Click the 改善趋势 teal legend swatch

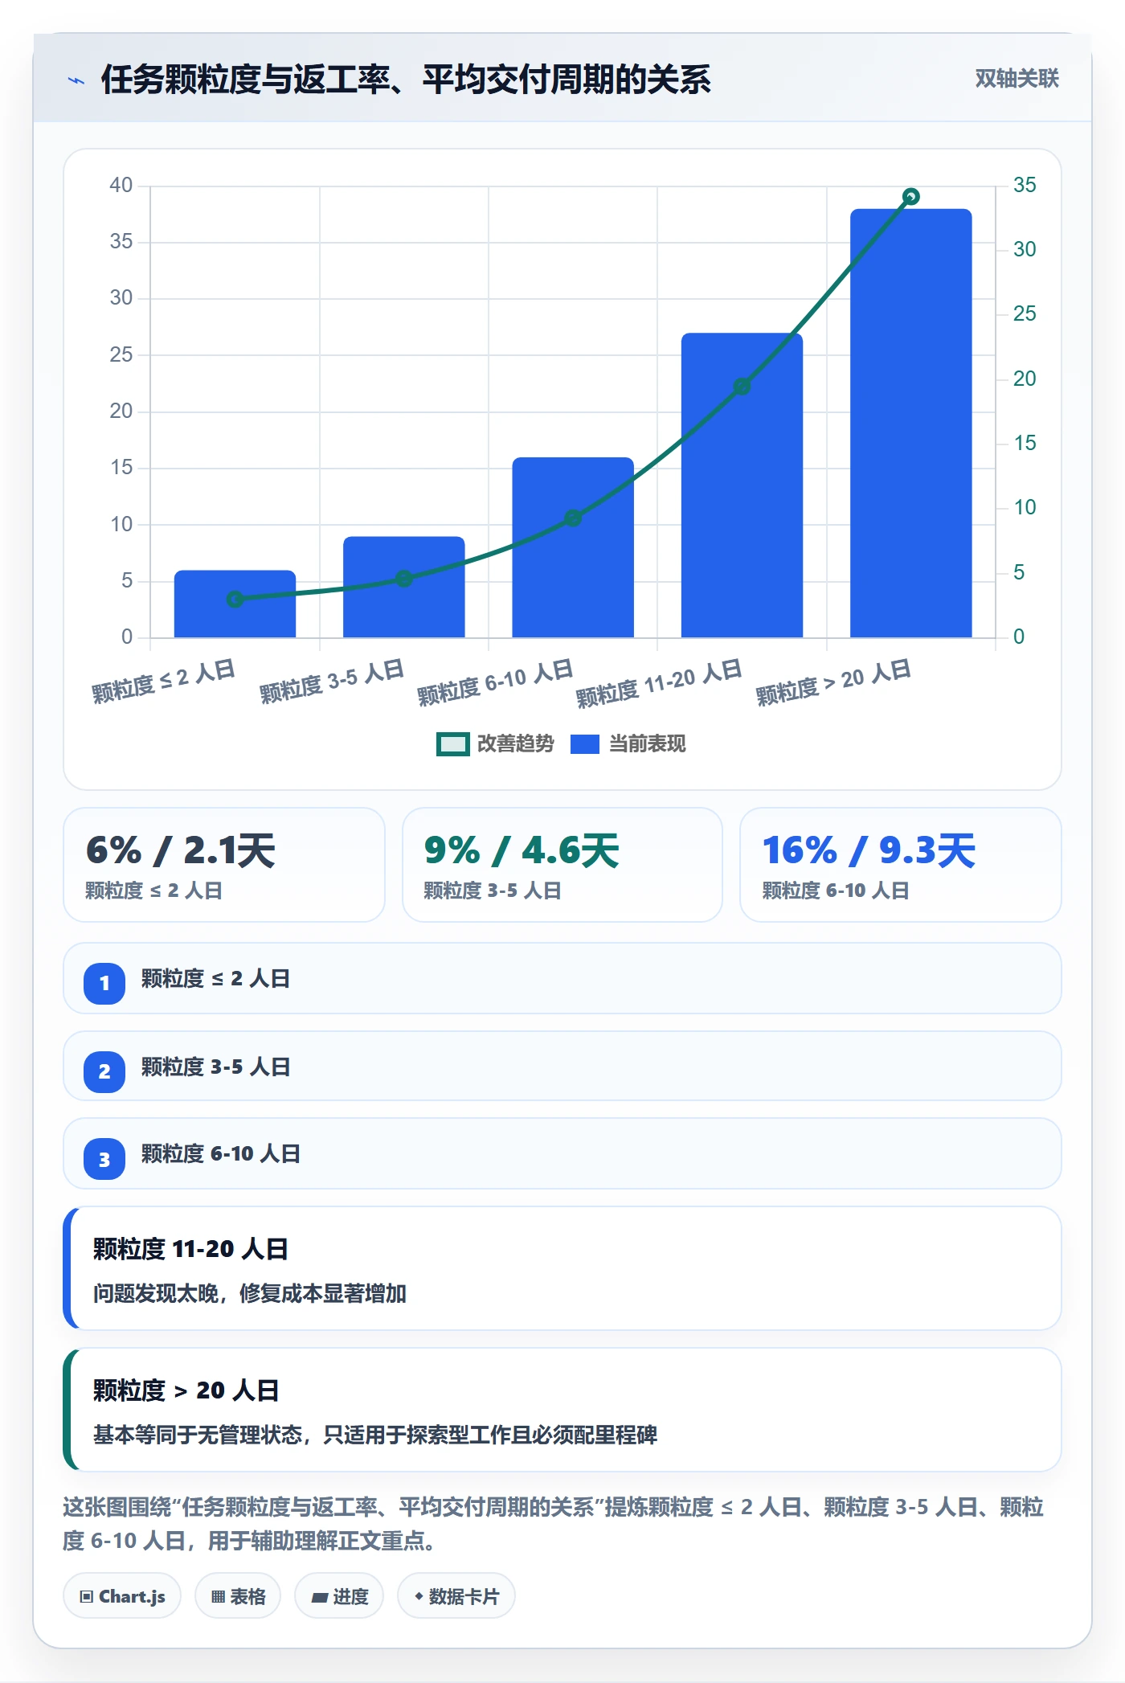coord(452,744)
